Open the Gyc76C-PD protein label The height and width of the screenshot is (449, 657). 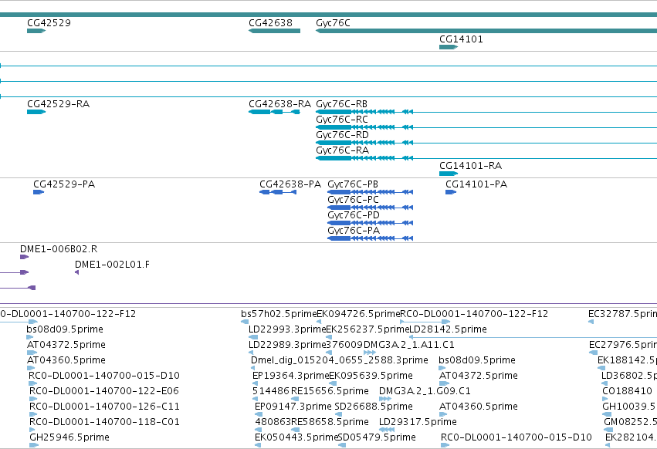(x=354, y=215)
